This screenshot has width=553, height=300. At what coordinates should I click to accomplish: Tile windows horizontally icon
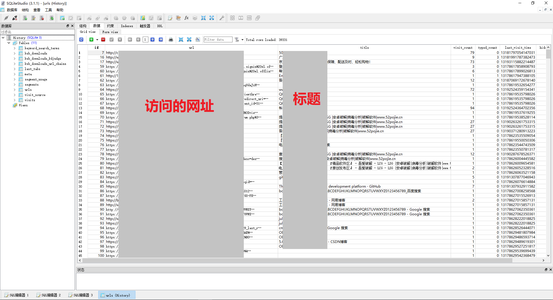[x=241, y=18]
